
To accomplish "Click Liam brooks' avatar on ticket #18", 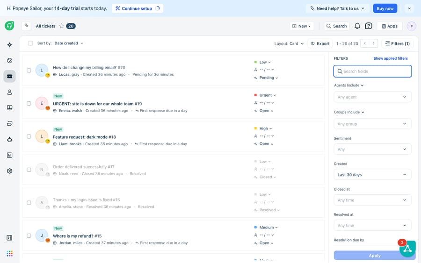I will click(x=42, y=136).
